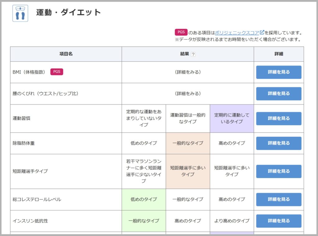Click highlighted 定期的に運動しているタイプ cell
This screenshot has width=318, height=236.
[x=232, y=118]
